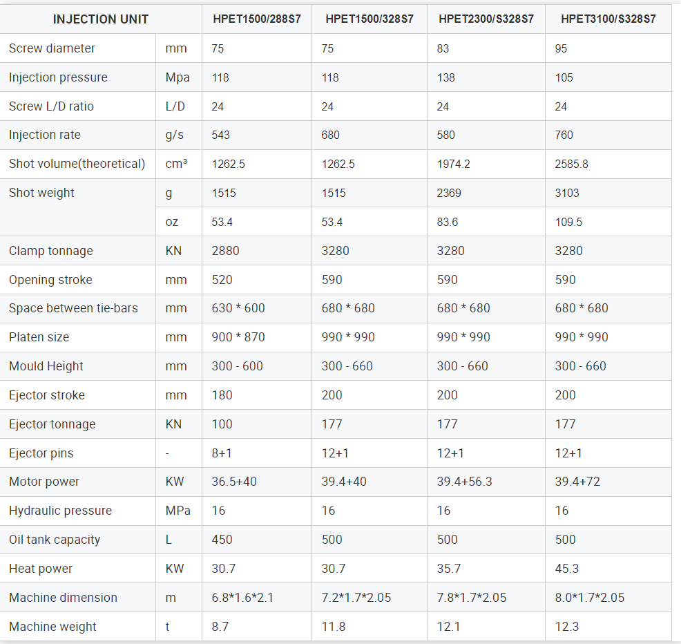Select the 12.3 machine weight cell

coord(568,627)
